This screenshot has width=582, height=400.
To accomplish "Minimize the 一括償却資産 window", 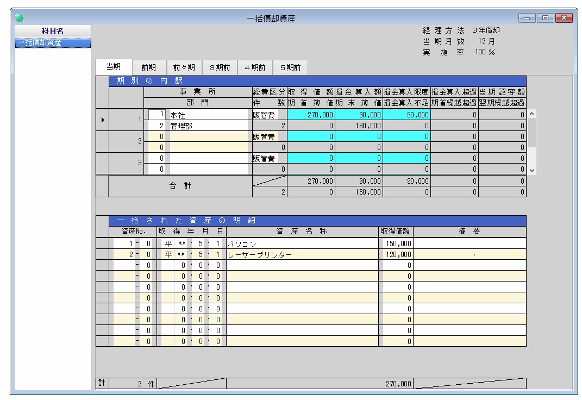I will pos(527,18).
